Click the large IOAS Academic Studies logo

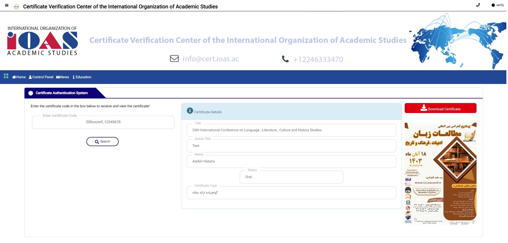click(x=42, y=41)
